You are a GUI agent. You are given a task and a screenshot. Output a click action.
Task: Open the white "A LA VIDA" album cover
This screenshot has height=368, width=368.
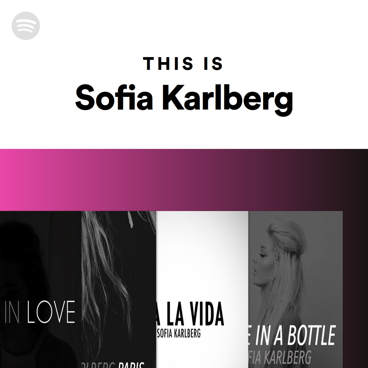tap(202, 290)
